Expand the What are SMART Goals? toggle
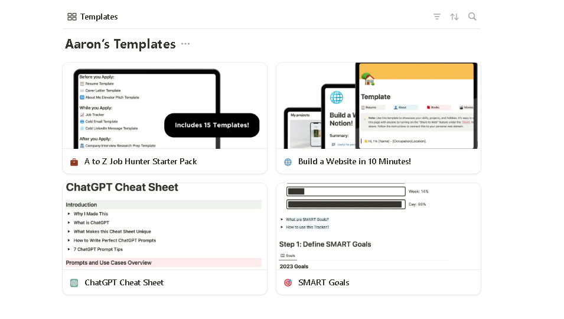Image resolution: width=564 pixels, height=319 pixels. coord(282,219)
